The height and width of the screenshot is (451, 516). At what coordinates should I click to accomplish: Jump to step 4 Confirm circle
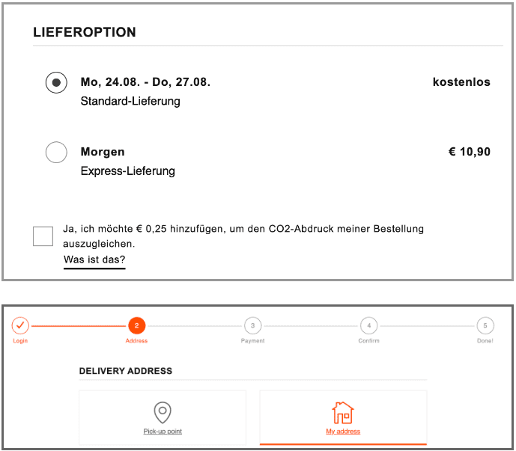click(369, 325)
